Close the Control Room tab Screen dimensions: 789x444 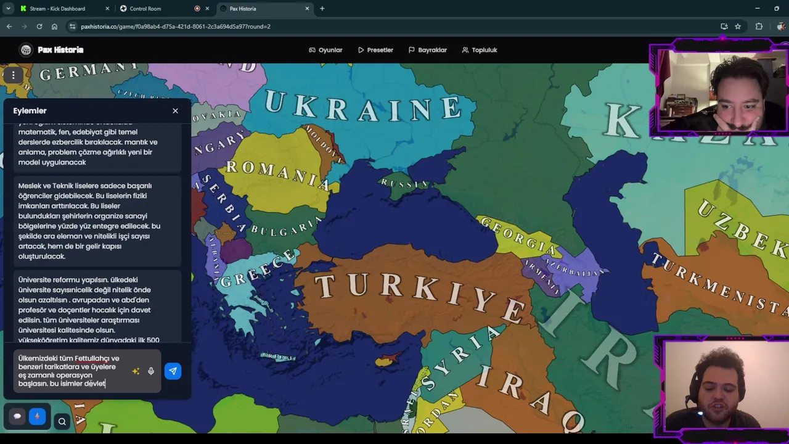coord(207,9)
